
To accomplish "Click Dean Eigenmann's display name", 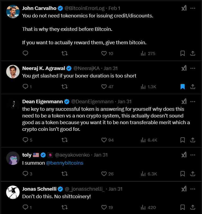I will pyautogui.click(x=42, y=102).
